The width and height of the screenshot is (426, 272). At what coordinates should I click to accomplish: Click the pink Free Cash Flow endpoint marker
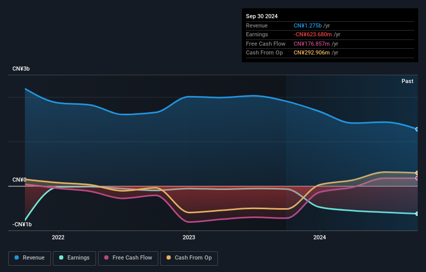coord(417,178)
